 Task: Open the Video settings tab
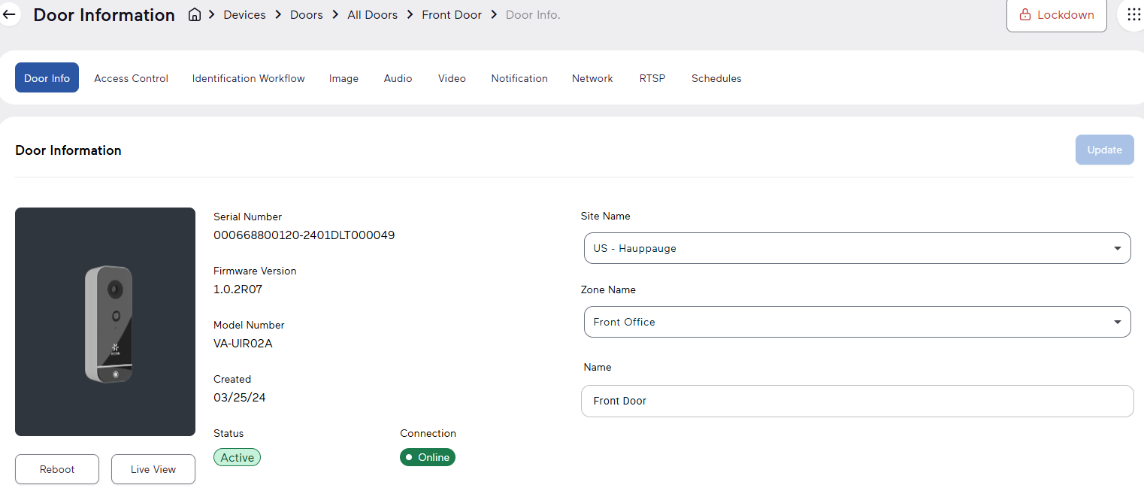452,78
